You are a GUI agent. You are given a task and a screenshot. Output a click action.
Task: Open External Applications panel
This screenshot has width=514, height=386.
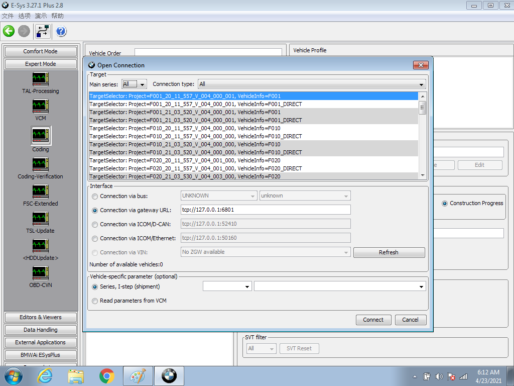41,342
